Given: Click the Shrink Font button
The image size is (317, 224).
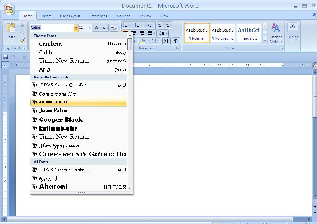Looking at the screenshot, I should point(105,27).
